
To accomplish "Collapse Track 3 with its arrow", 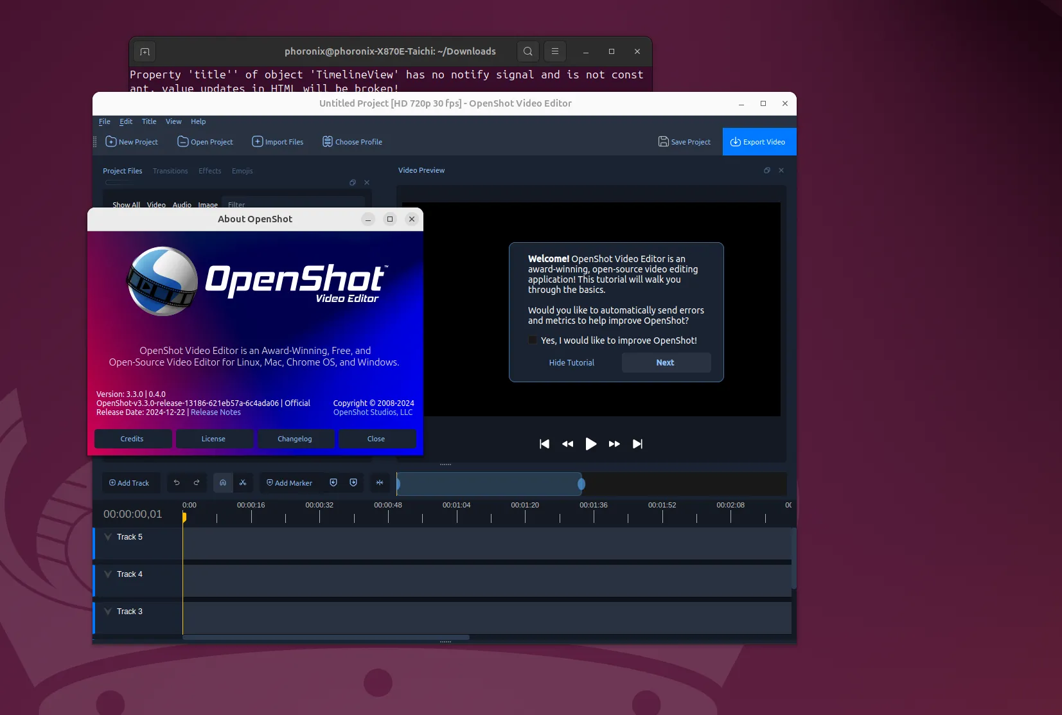I will [108, 612].
